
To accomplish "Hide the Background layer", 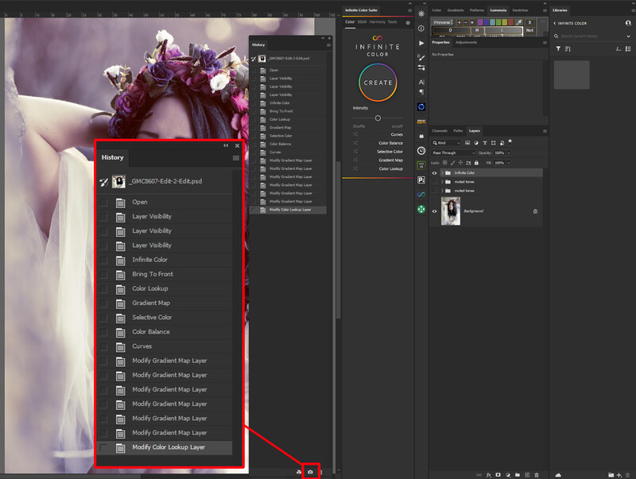I will [434, 211].
